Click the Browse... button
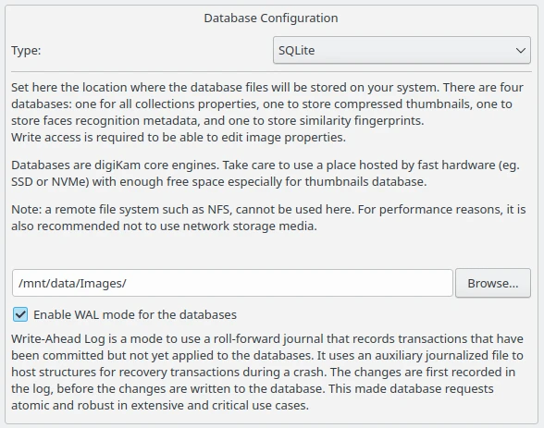544x428 pixels. tap(493, 283)
